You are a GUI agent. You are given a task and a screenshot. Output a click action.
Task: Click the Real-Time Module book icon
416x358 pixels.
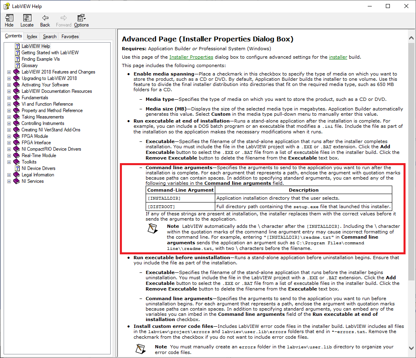click(x=16, y=155)
